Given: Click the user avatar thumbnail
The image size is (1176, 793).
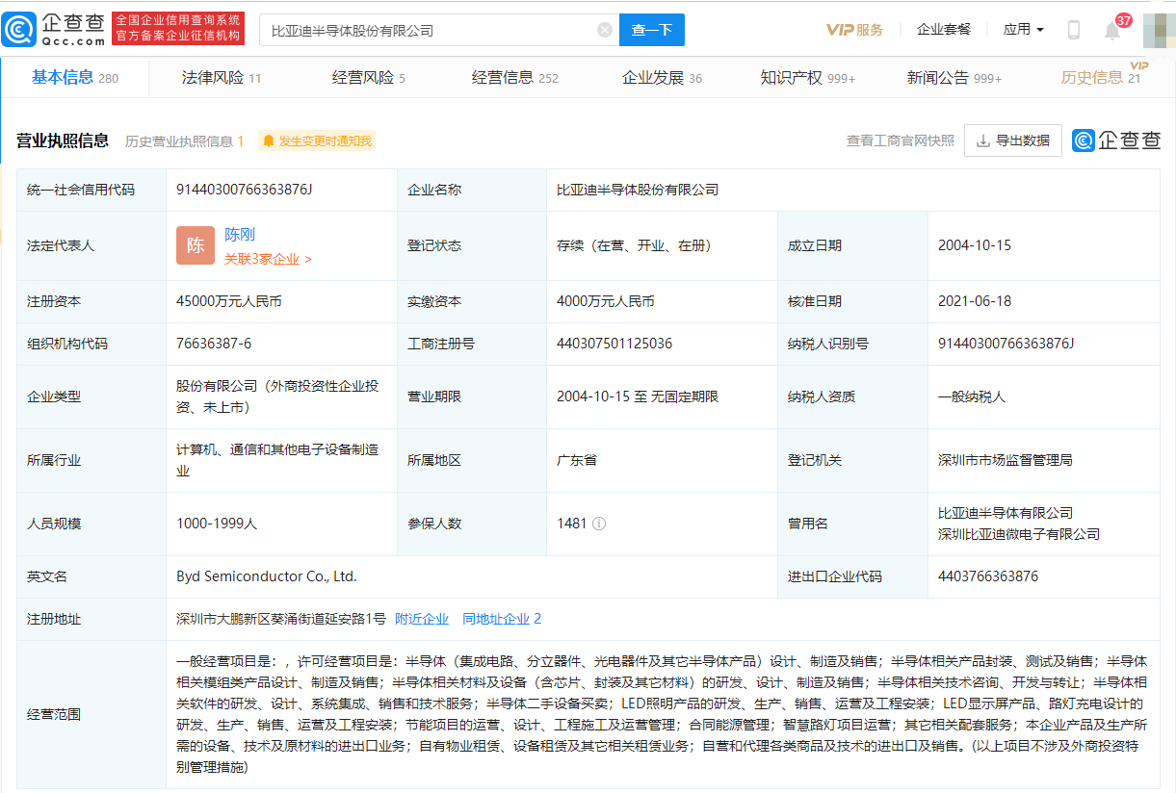Looking at the screenshot, I should (1159, 30).
